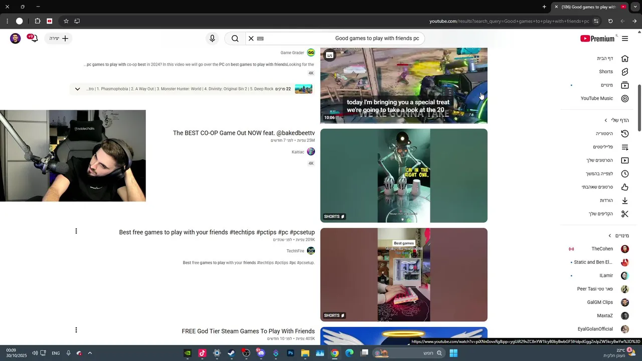
Task: Open the YouTube notifications bell
Action: [34, 39]
